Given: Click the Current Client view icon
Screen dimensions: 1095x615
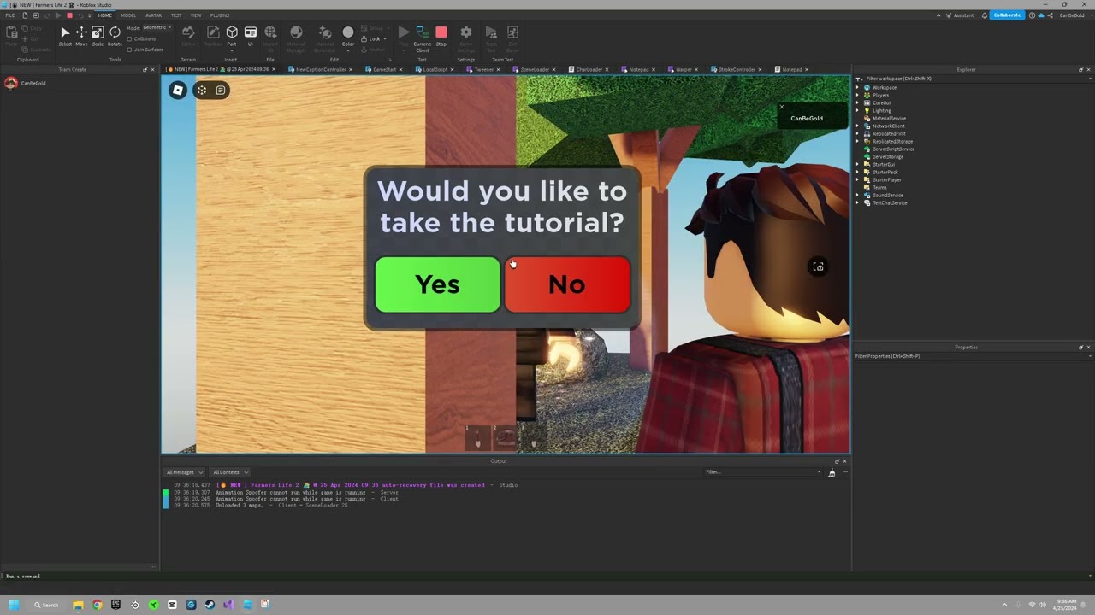Looking at the screenshot, I should 423,32.
